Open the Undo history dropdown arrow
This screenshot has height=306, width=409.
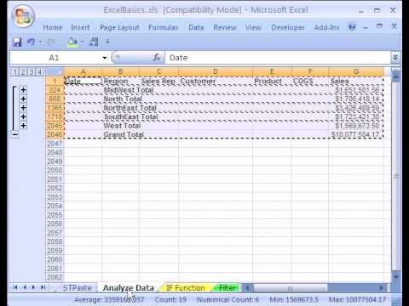tap(40, 42)
